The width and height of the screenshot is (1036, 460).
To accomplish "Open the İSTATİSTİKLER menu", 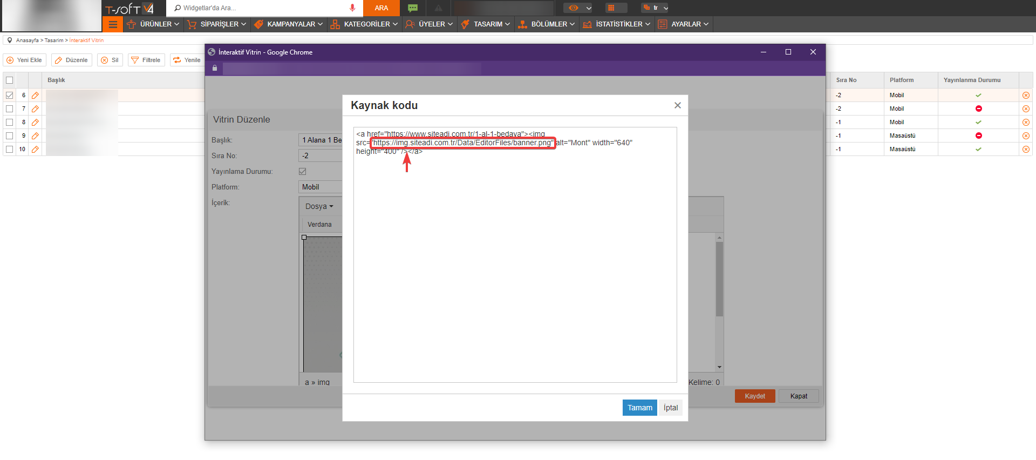I will 616,24.
